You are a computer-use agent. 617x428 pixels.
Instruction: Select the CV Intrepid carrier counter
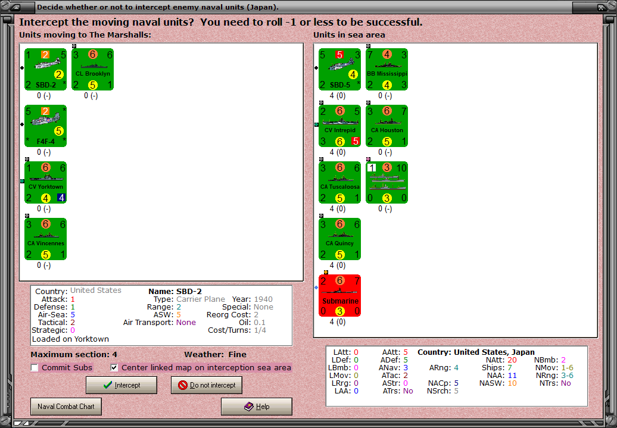(339, 126)
